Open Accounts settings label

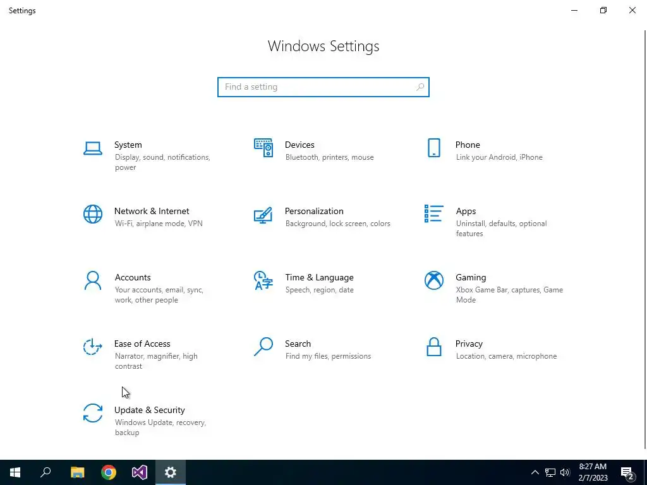click(133, 278)
